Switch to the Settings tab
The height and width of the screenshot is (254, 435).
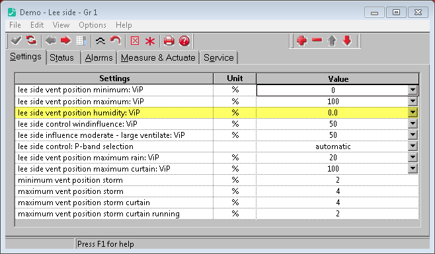point(26,57)
